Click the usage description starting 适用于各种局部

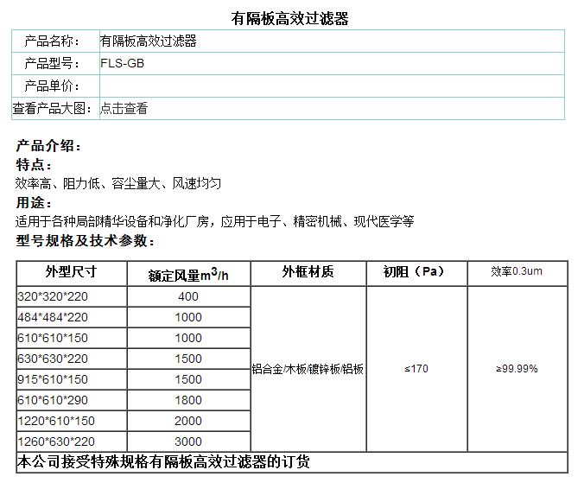pos(214,221)
